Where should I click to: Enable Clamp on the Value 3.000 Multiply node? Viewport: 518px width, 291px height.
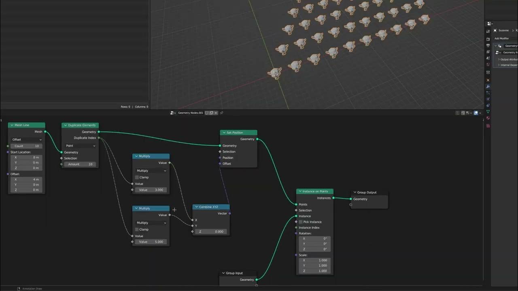137,177
